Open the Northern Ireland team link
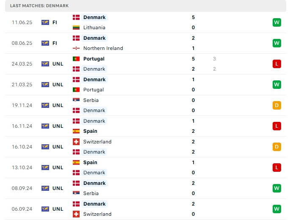This screenshot has height=220, width=290. click(x=103, y=48)
